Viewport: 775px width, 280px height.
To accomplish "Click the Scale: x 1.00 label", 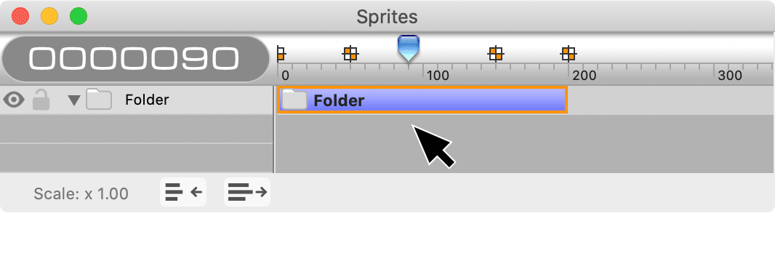I will tap(81, 193).
